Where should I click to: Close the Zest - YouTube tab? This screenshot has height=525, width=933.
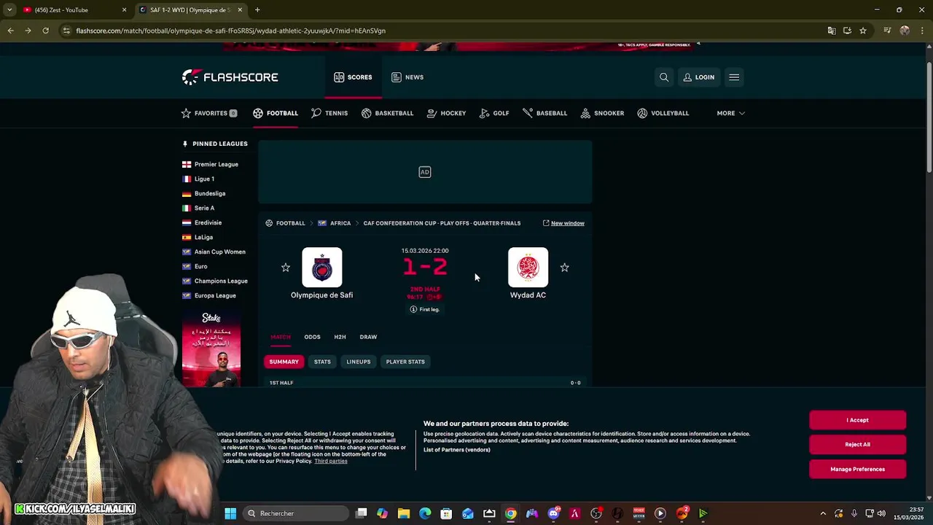point(124,9)
